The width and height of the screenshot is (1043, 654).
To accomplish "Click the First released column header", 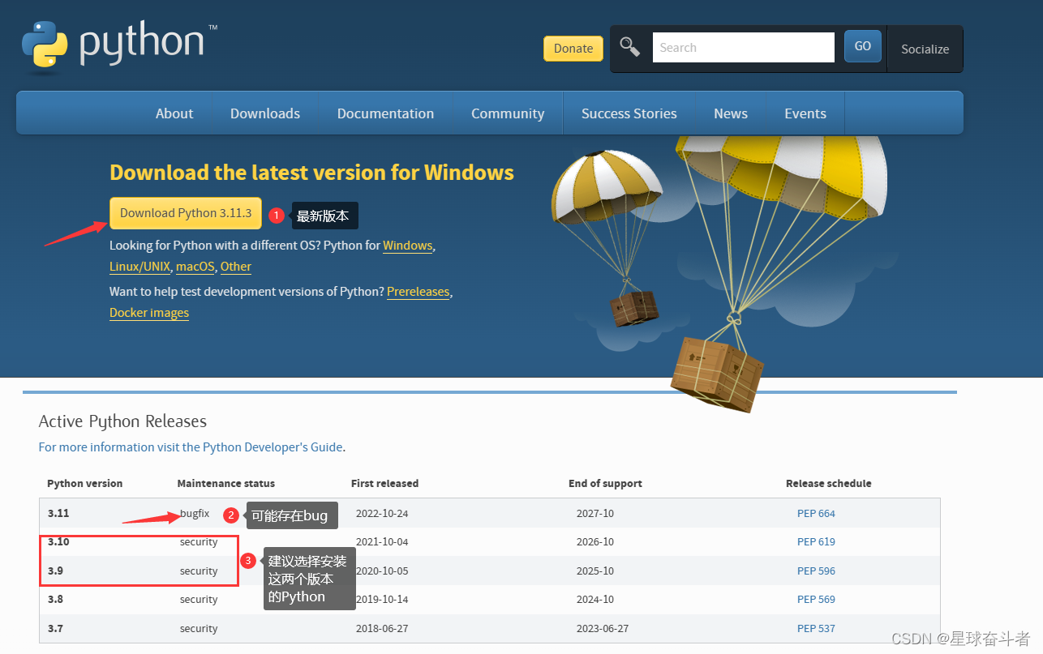I will pos(384,483).
